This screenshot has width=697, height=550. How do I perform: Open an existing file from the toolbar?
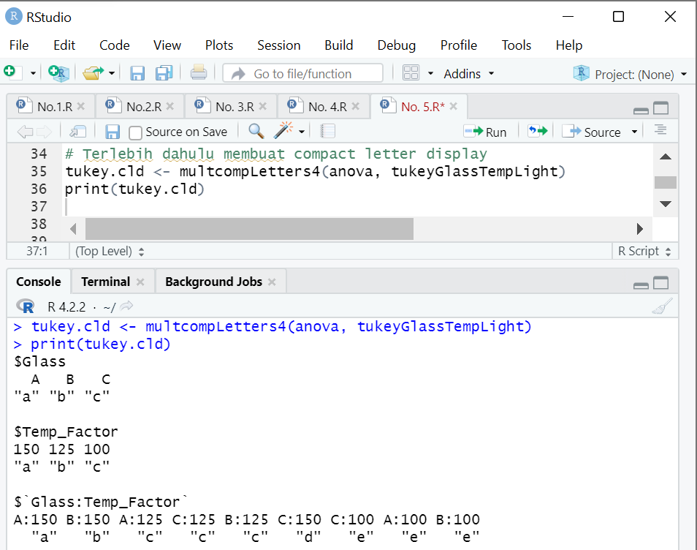coord(93,73)
